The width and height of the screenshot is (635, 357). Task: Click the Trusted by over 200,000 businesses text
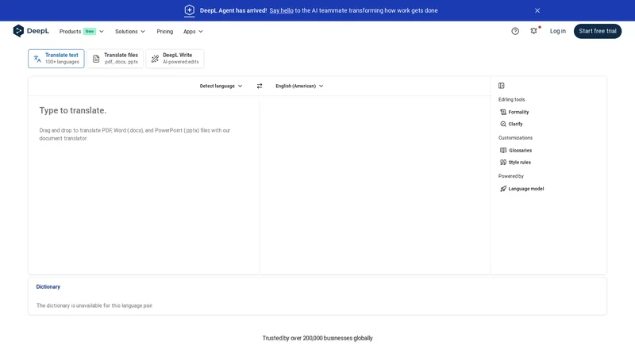317,338
